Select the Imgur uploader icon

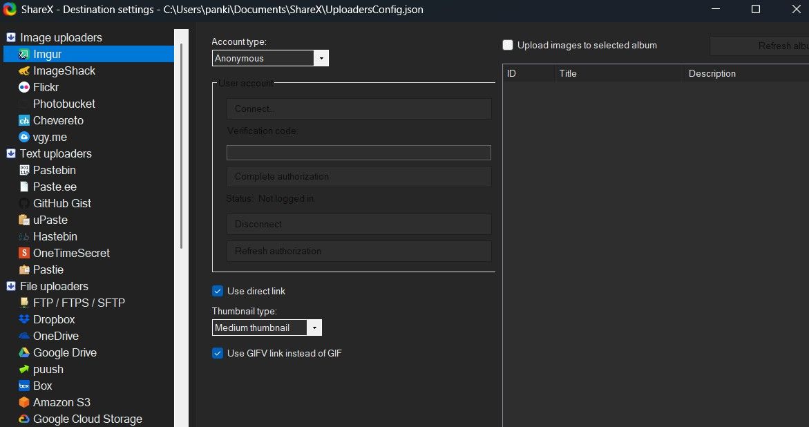point(23,54)
